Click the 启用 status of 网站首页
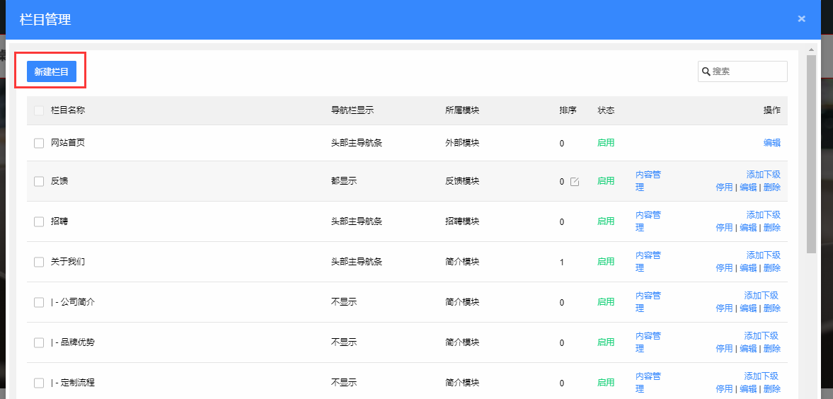 click(606, 143)
